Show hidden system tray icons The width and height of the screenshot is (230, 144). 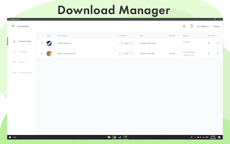click(x=195, y=137)
